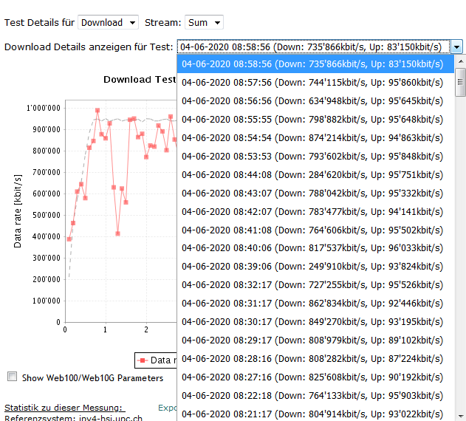Enable Show Web100/Web10G Parameters checkbox
Viewport: 466px width, 421px height.
pyautogui.click(x=12, y=377)
